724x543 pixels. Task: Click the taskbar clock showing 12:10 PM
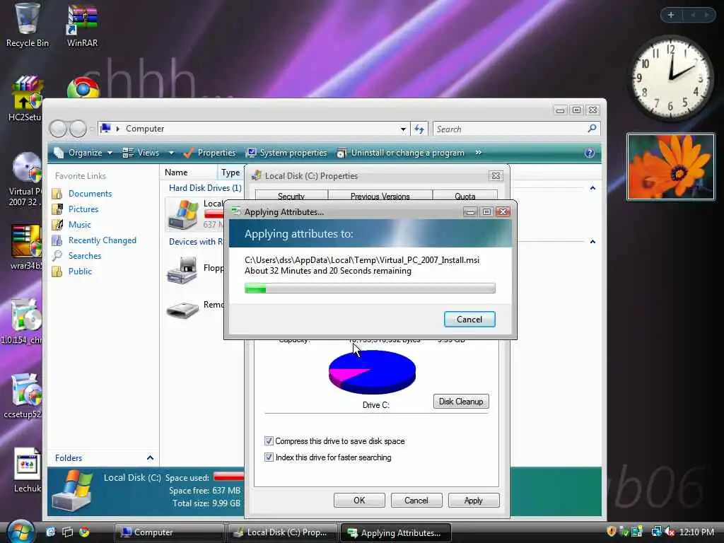(x=696, y=532)
